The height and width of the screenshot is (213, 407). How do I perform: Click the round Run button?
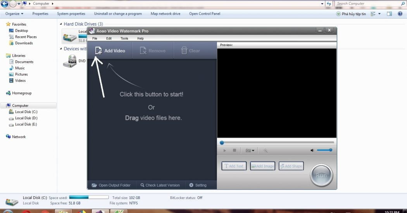coord(321,175)
